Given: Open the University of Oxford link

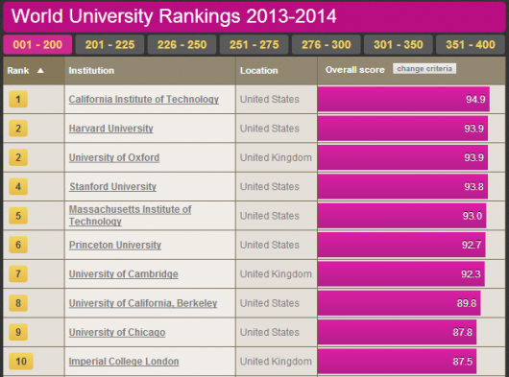Looking at the screenshot, I should click(x=114, y=157).
